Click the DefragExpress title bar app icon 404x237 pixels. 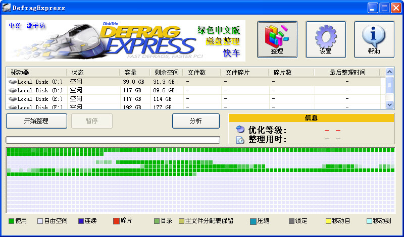[8, 8]
